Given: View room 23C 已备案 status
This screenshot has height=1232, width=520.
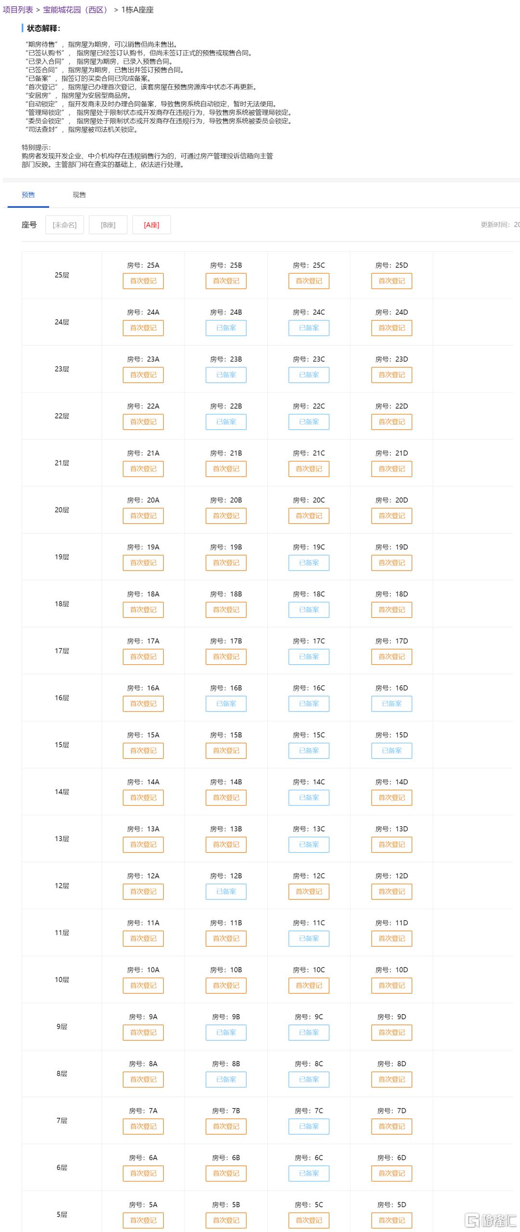Looking at the screenshot, I should [309, 375].
